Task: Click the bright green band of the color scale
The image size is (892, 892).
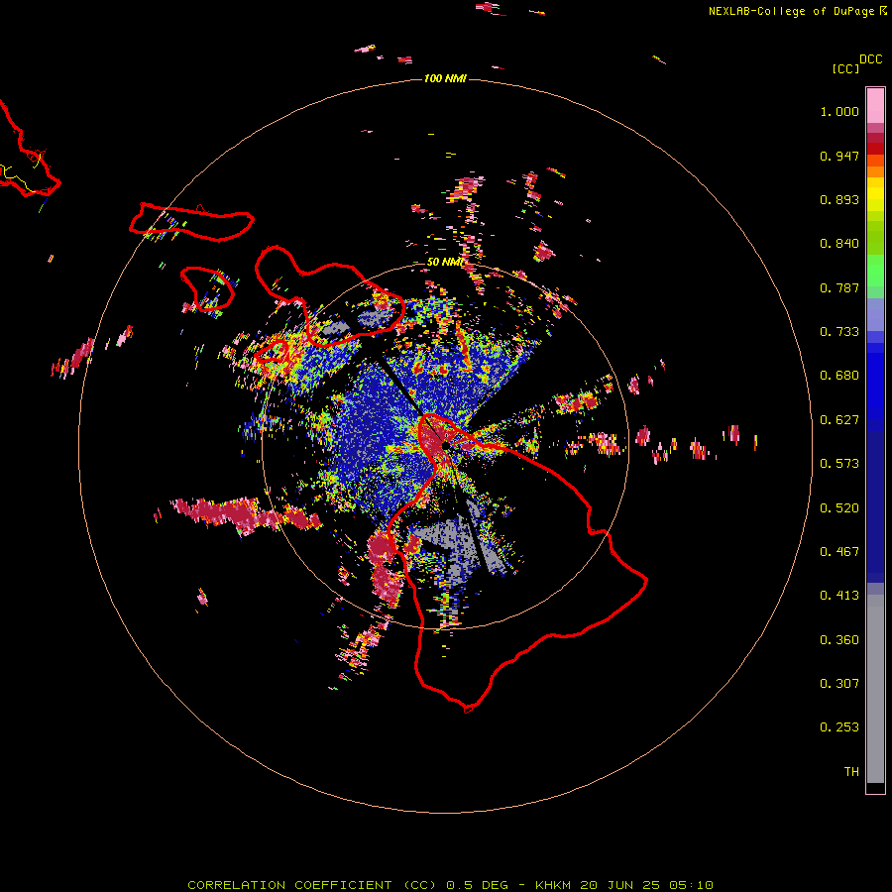Action: coord(875,271)
